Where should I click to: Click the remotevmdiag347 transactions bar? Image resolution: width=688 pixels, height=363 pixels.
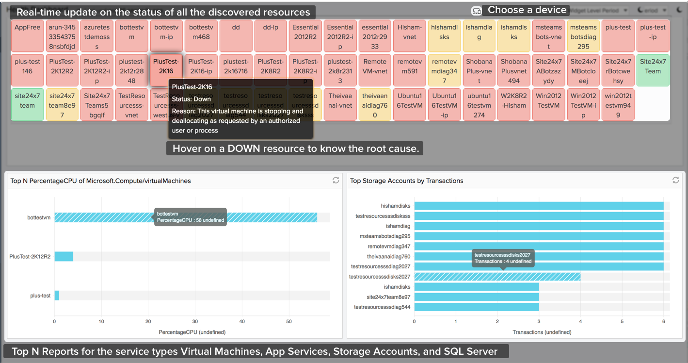pos(538,246)
